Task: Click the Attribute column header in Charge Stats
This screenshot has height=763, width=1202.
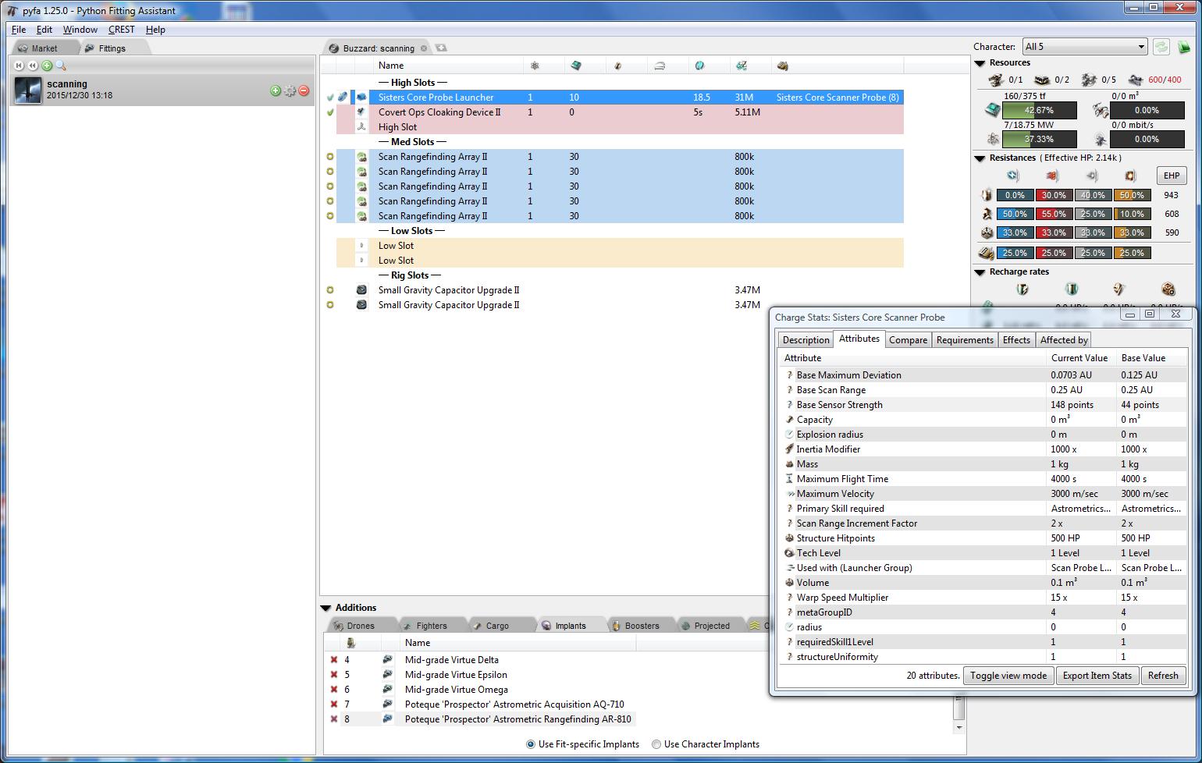Action: click(912, 358)
